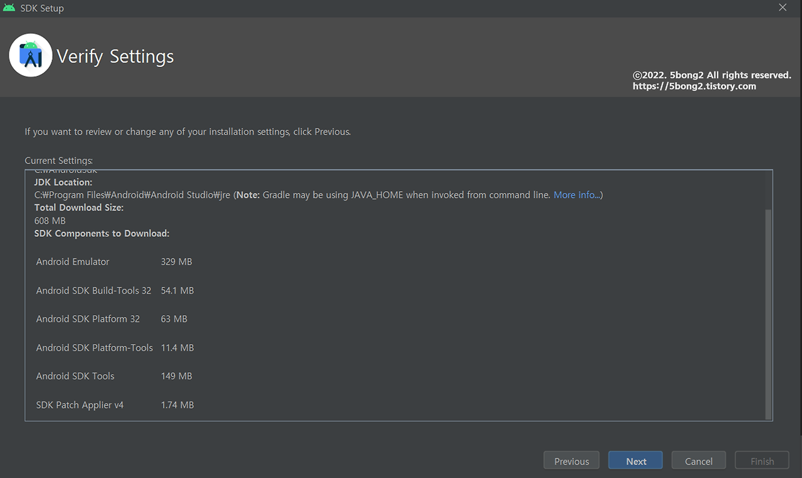Select the SDK Patch Applier v4 entry
Image resolution: width=802 pixels, height=478 pixels.
80,405
